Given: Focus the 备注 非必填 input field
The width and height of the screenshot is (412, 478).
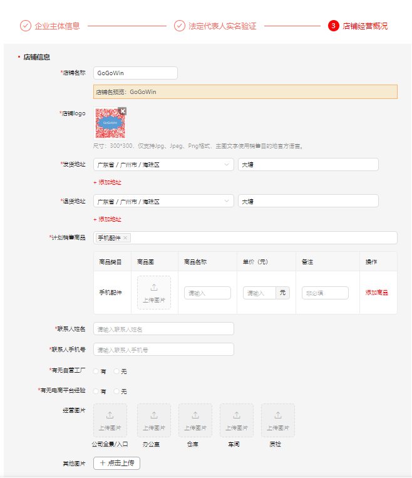Looking at the screenshot, I should (325, 293).
